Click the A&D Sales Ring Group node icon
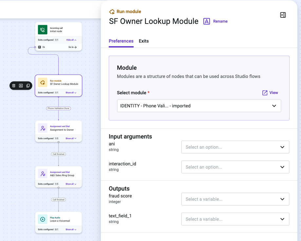The image size is (301, 241). 43,174
